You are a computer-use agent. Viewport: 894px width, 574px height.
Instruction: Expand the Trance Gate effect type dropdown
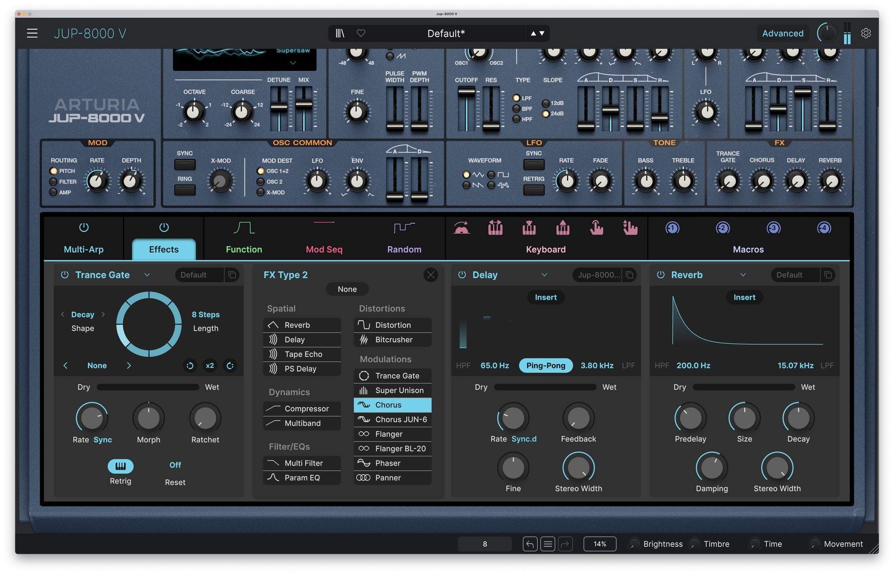tap(147, 275)
